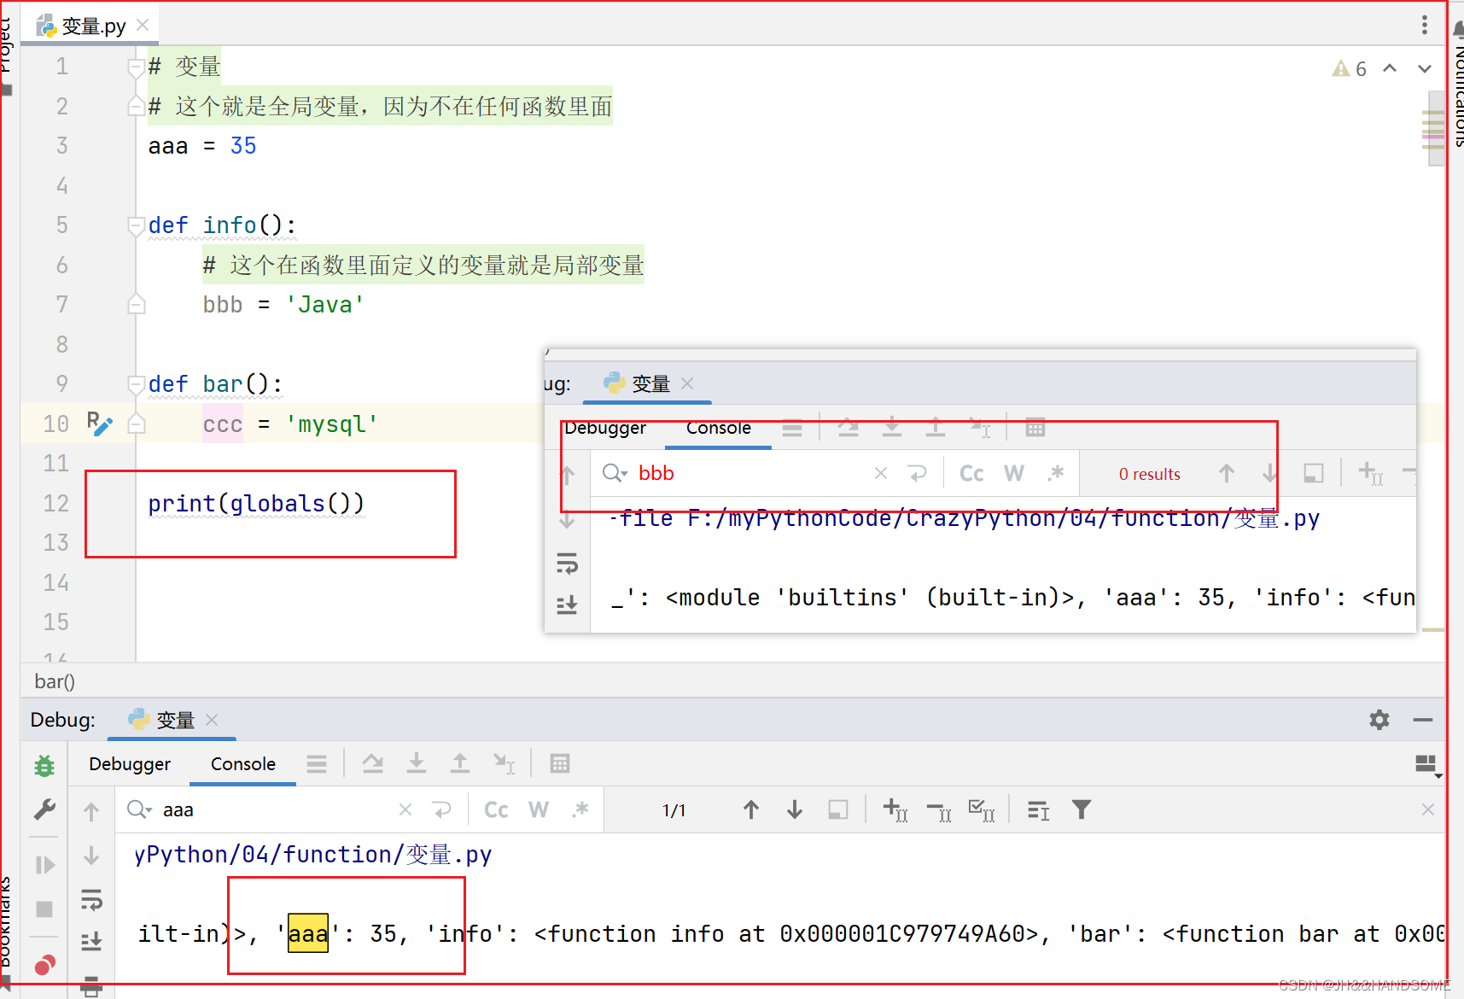1464x999 pixels.
Task: Select all occurrences
Action: [982, 809]
